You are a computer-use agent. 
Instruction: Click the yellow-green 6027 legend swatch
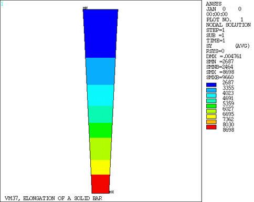[x=211, y=111]
